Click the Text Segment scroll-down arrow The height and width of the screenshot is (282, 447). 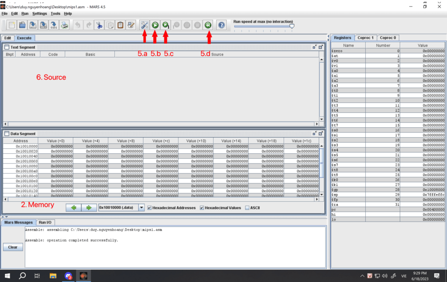tap(322, 119)
